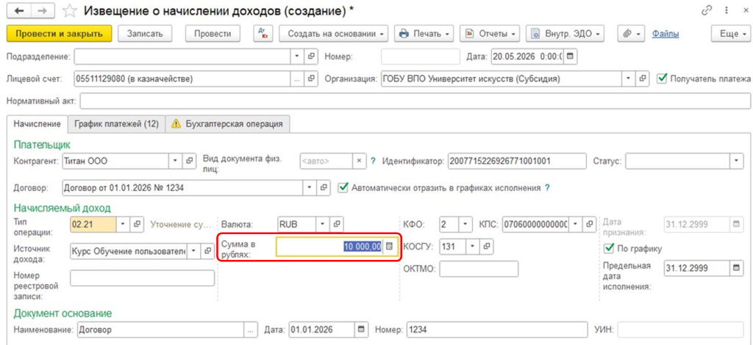Open Подразделение record with open icon
The image size is (753, 345).
click(311, 56)
